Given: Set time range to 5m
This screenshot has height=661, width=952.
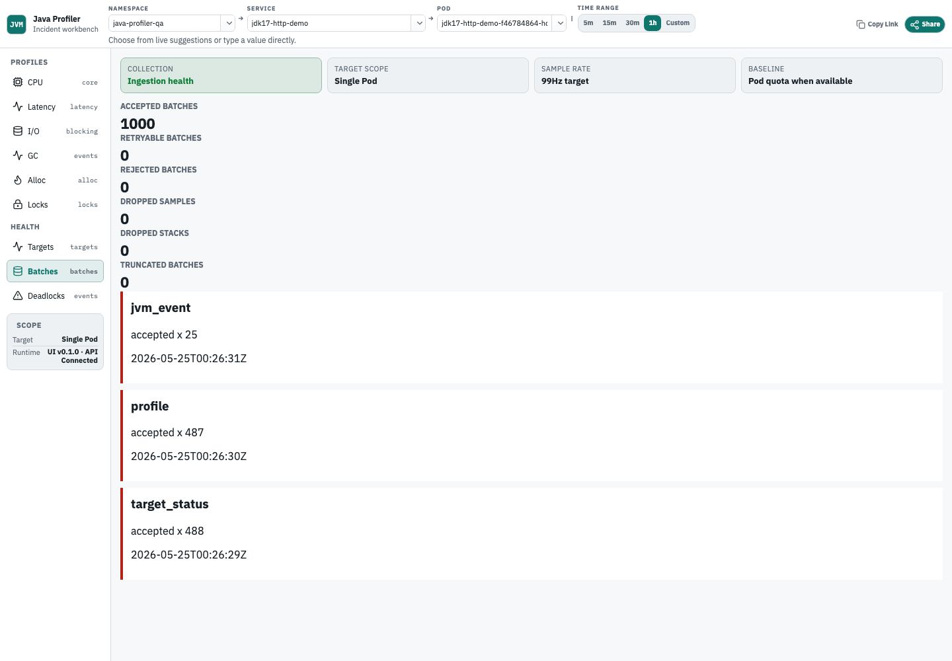Looking at the screenshot, I should tap(588, 23).
